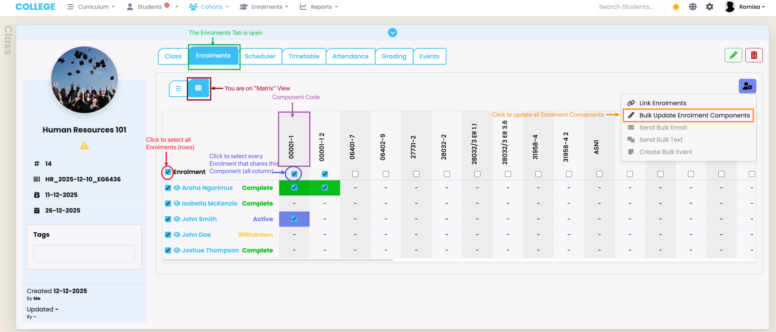
Task: Click the red trash delete class button
Action: (754, 55)
